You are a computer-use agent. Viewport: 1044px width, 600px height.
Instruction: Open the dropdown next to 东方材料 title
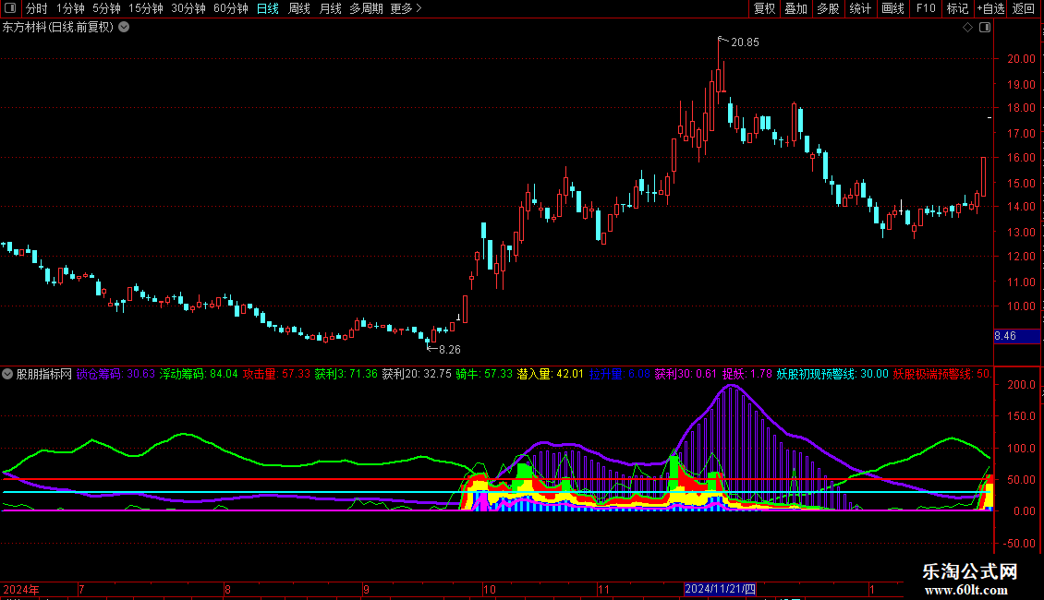click(124, 28)
